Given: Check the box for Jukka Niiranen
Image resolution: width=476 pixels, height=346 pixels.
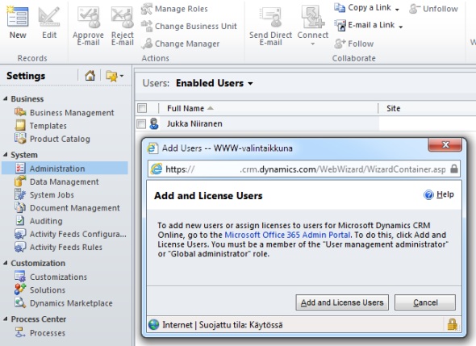Looking at the screenshot, I should tap(141, 123).
